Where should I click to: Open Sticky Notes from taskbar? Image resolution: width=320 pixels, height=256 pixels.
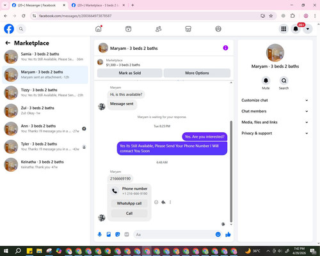click(x=29, y=251)
